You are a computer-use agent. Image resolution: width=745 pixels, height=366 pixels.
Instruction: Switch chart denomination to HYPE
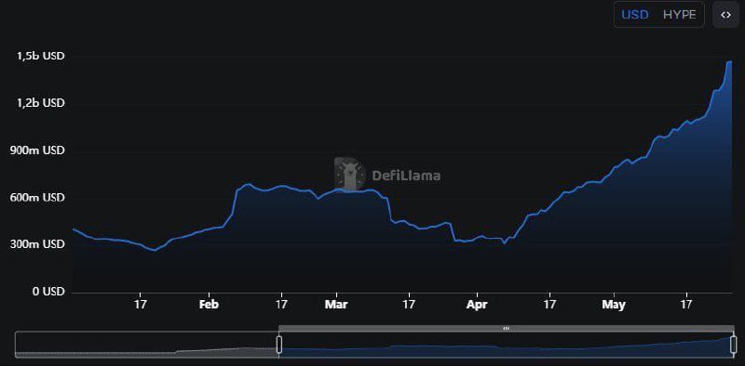(680, 15)
